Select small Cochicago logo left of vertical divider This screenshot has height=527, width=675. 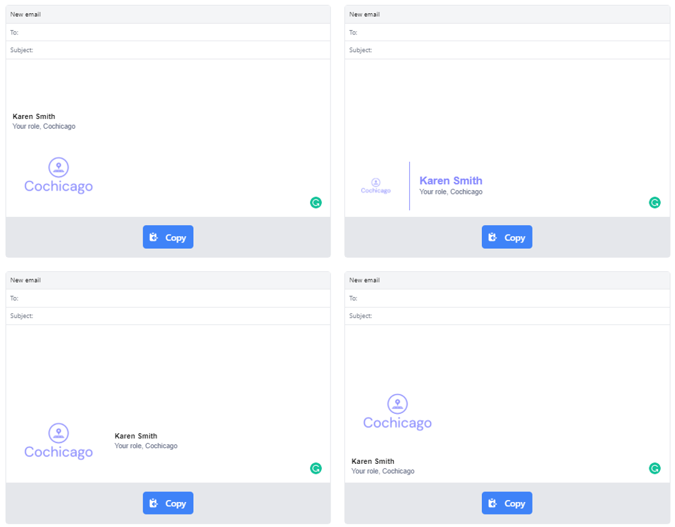(376, 186)
